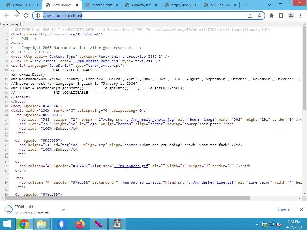
Task: Open the mm_health_nutr.css link
Action: (x=95, y=61)
